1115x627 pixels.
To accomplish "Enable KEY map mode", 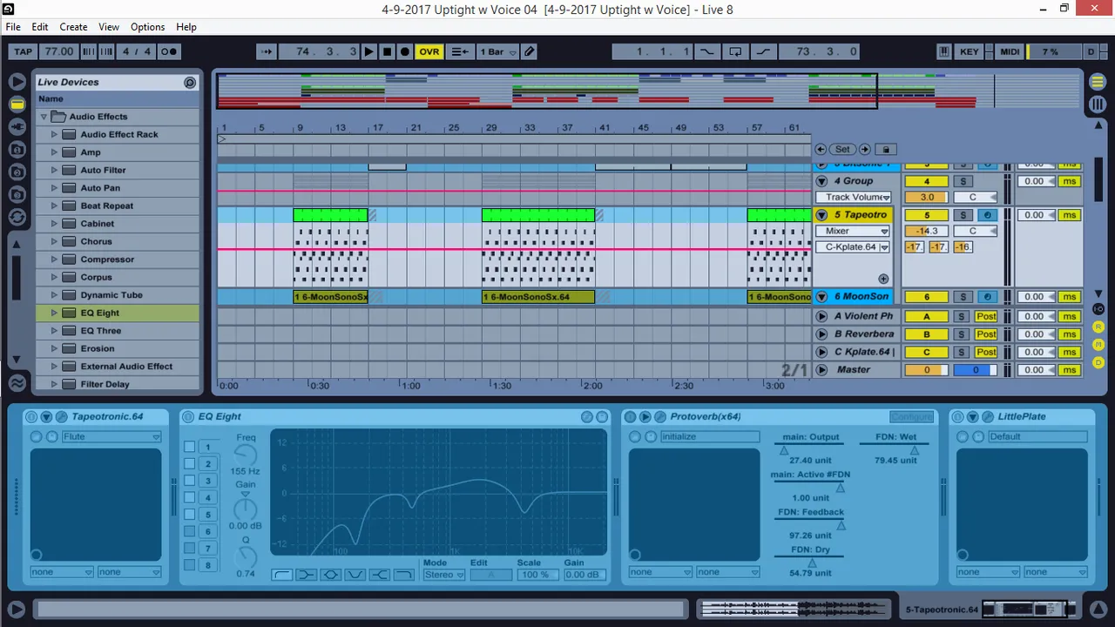I will point(970,51).
